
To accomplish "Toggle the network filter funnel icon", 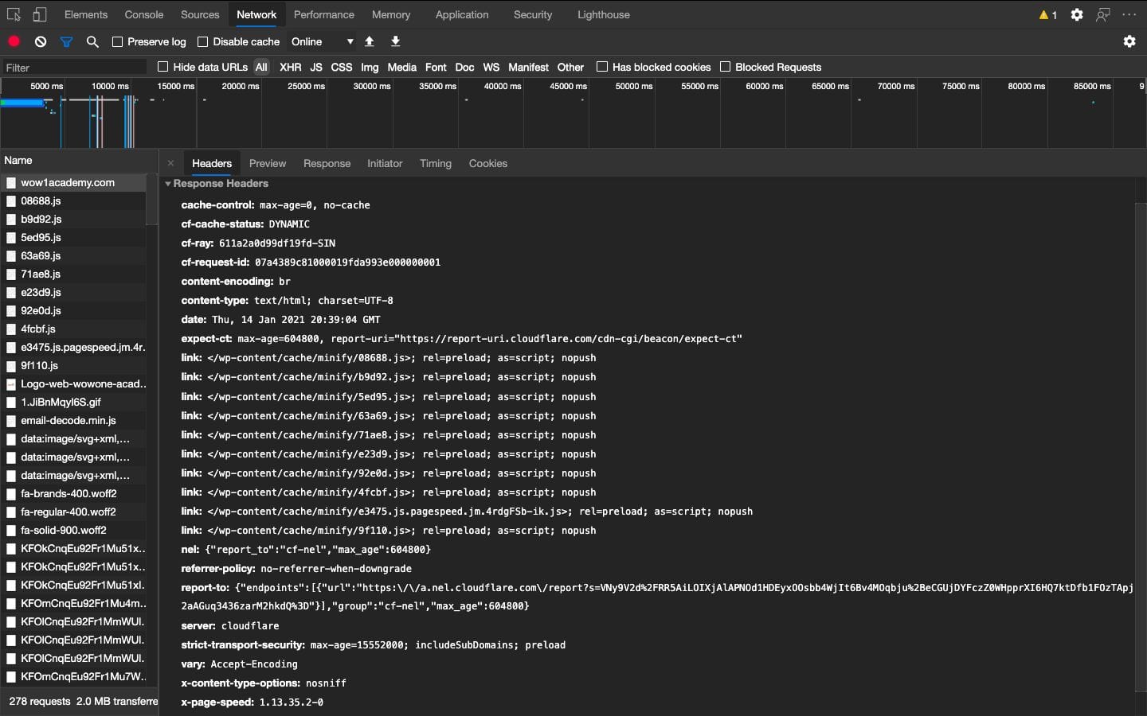I will [x=66, y=41].
